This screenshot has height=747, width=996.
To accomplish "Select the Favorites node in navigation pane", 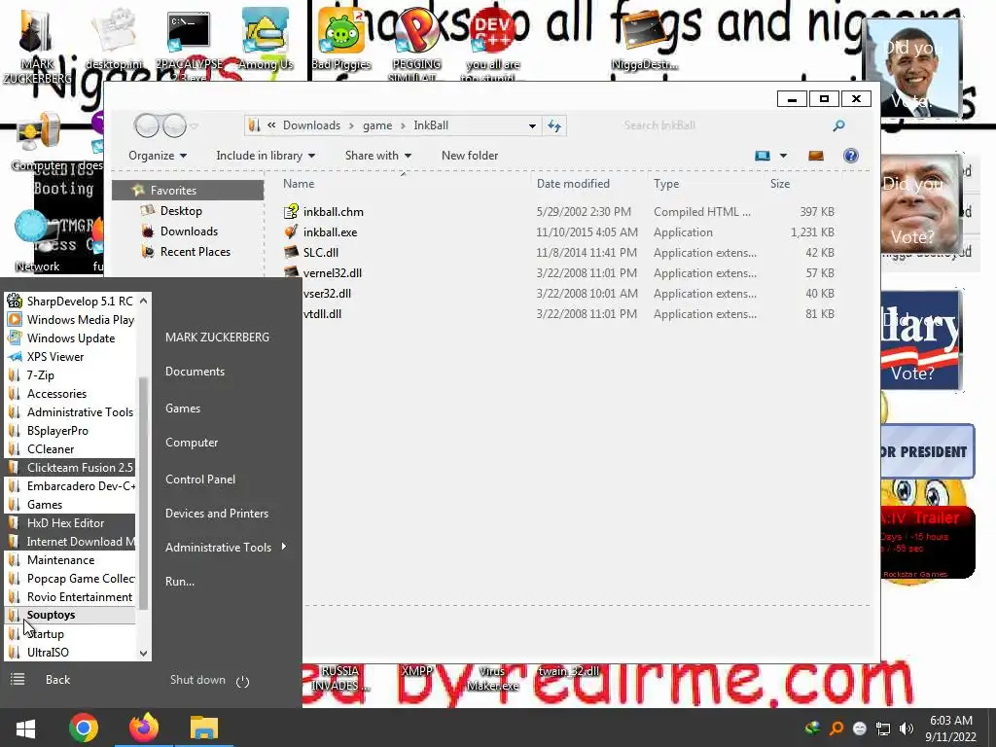I will click(188, 190).
